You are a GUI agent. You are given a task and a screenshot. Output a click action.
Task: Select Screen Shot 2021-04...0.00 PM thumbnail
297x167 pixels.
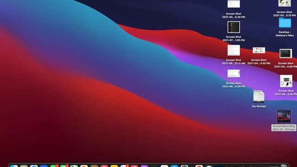tap(286, 54)
